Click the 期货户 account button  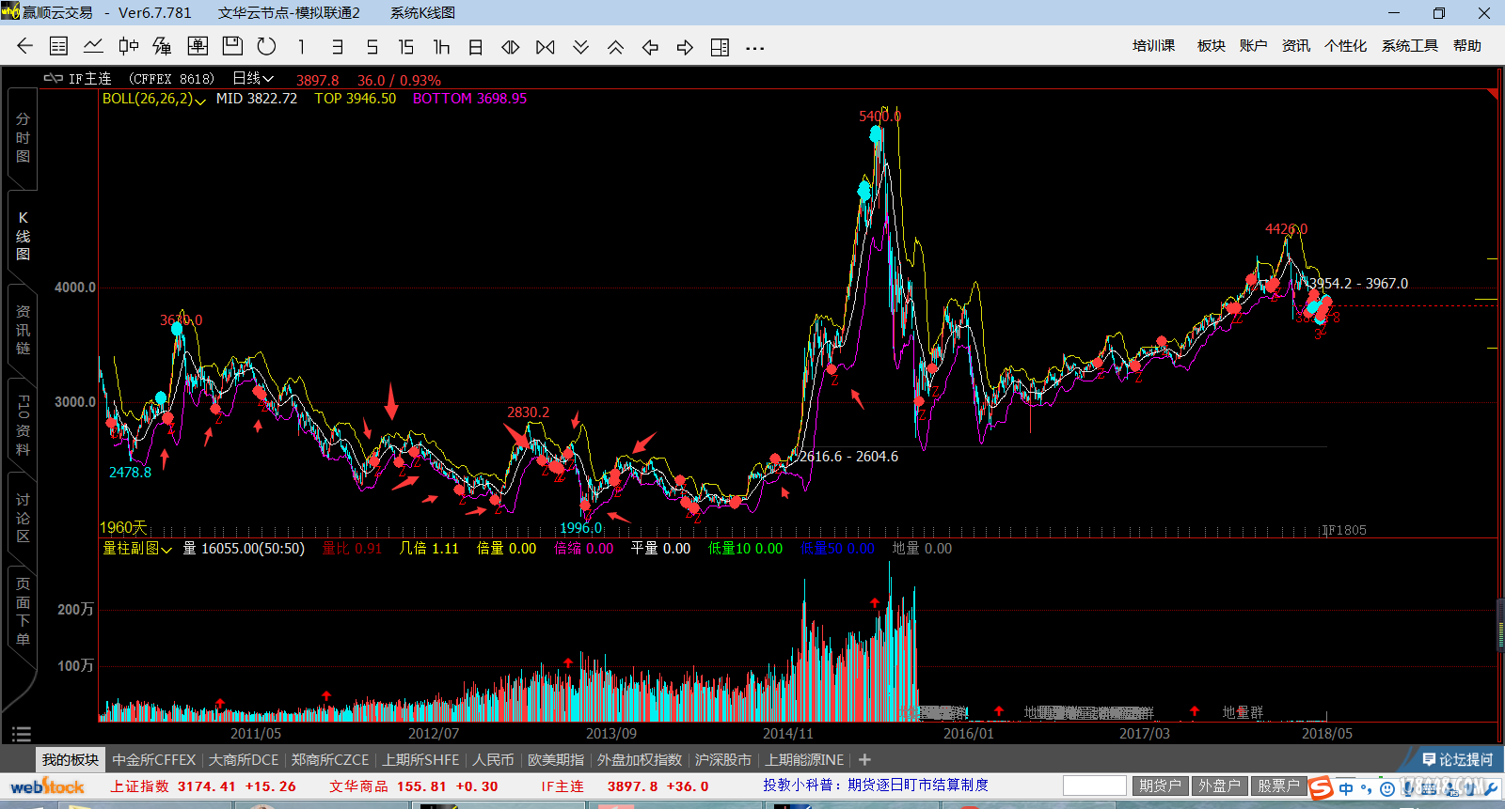pos(1161,786)
